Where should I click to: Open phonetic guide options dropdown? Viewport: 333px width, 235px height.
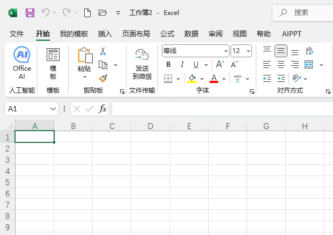[247, 79]
